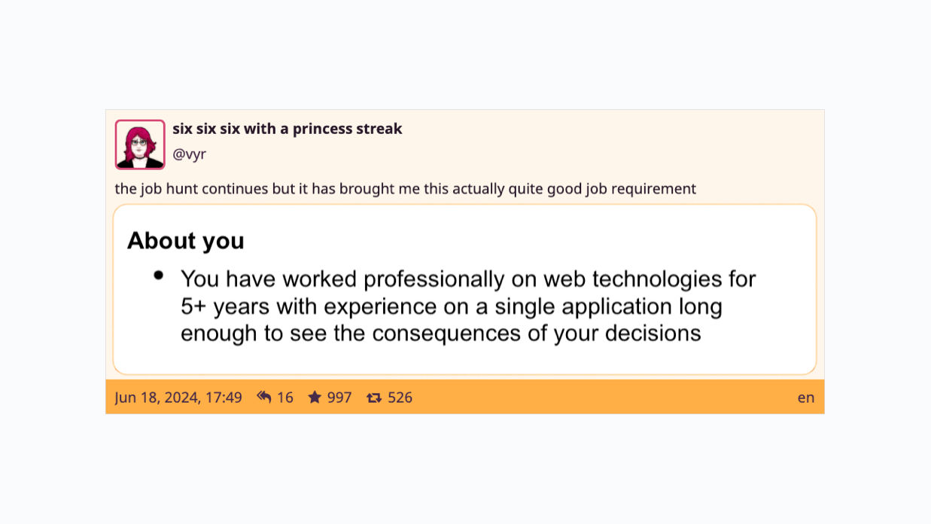This screenshot has height=524, width=931.
Task: Click the "About you" heading in the embedded image
Action: [185, 240]
